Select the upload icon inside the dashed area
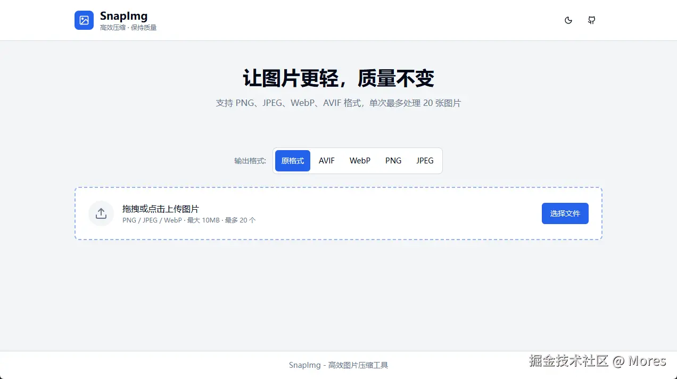The height and width of the screenshot is (379, 677). (x=101, y=213)
